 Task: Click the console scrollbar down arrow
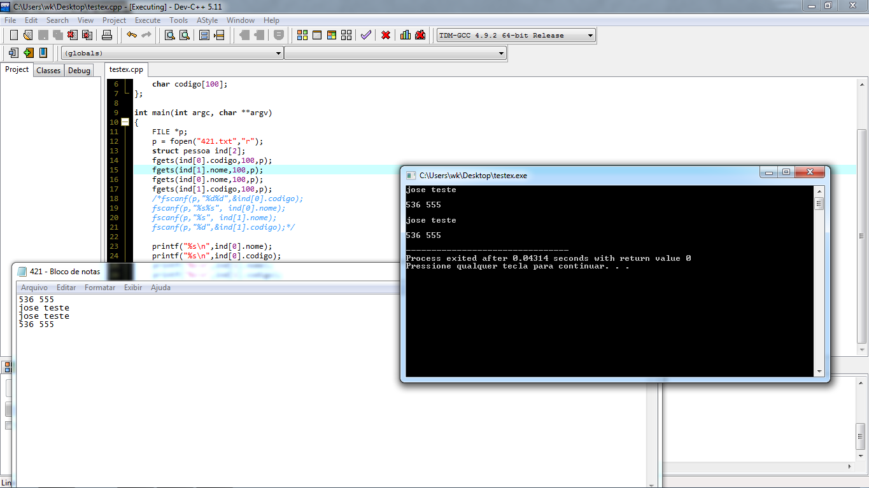[x=819, y=372]
